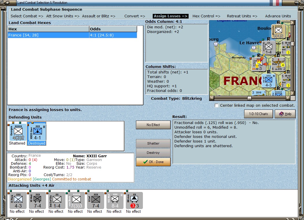Image resolution: width=304 pixels, height=220 pixels.
Task: Select the Georges HQ defending unit
Action: pyautogui.click(x=18, y=133)
